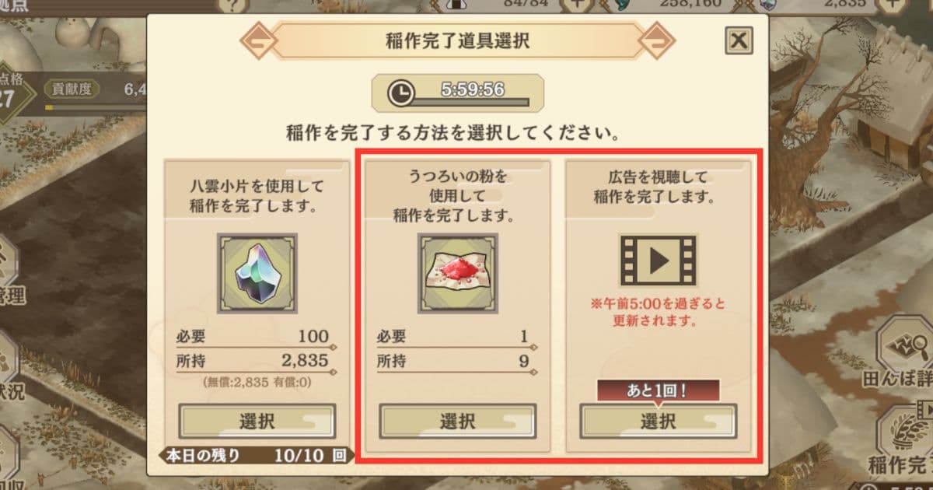Select the watch-advertisement option button
Viewport: 933px width, 490px height.
pos(658,421)
